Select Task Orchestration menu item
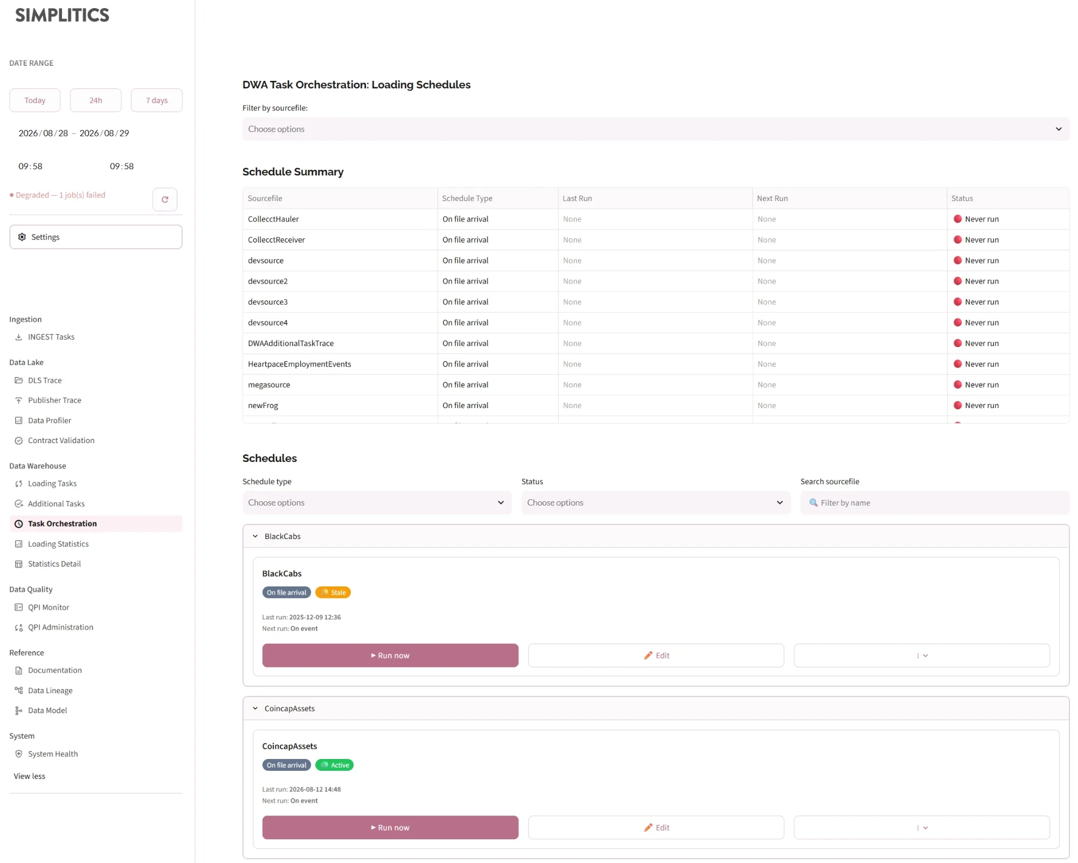The height and width of the screenshot is (863, 1078). click(x=96, y=524)
